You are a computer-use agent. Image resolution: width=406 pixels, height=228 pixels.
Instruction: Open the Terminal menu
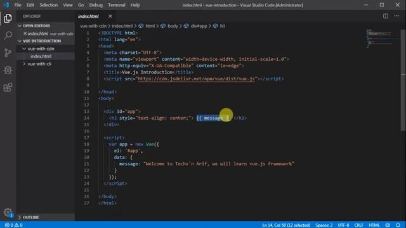pyautogui.click(x=117, y=5)
